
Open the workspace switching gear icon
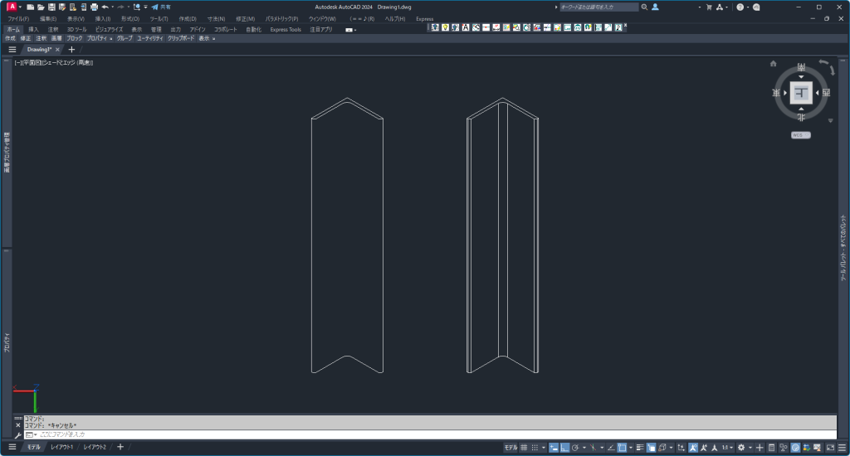click(741, 448)
